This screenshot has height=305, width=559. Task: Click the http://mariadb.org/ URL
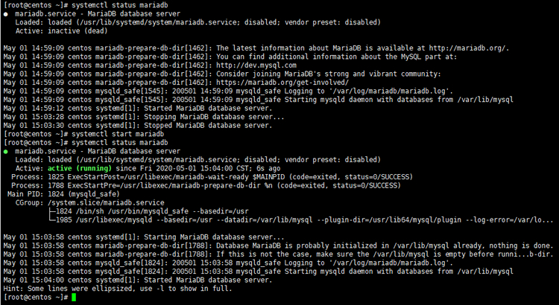point(469,48)
